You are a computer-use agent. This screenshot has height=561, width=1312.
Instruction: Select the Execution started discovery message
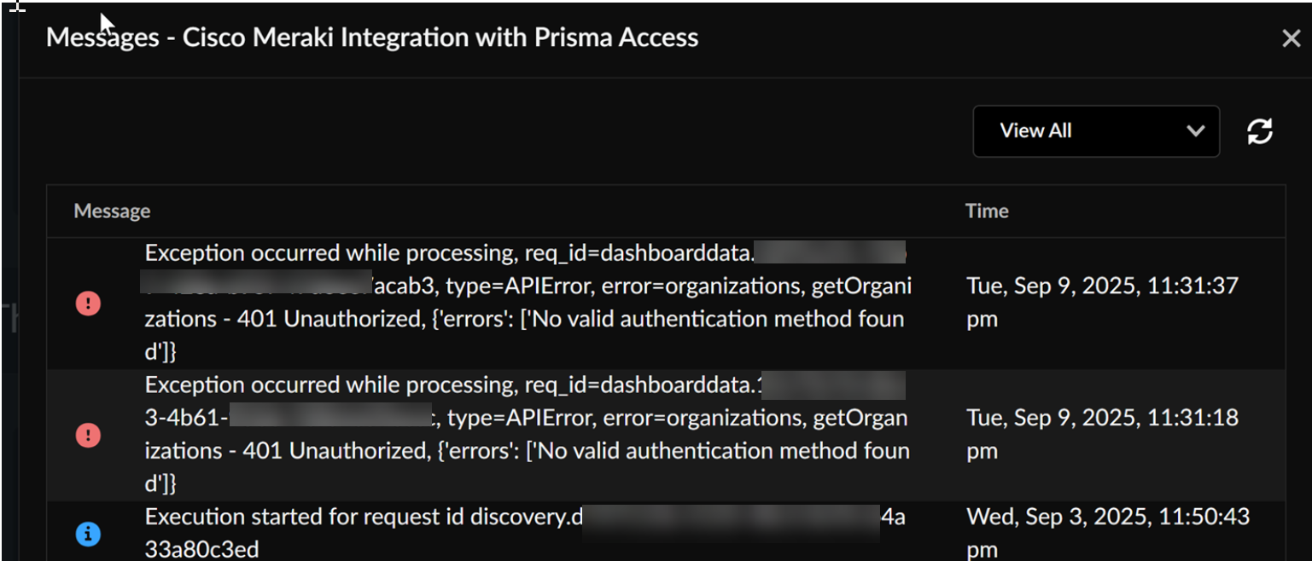click(x=359, y=518)
